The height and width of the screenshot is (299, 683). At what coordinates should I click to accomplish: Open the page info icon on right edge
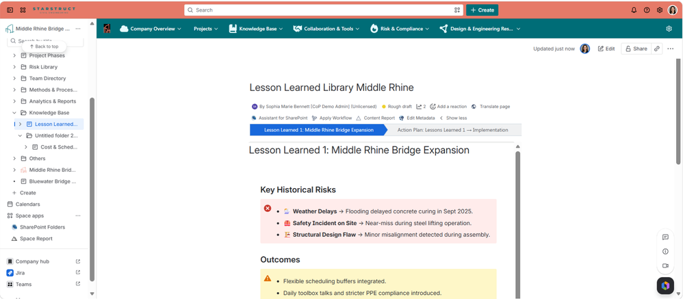click(x=665, y=251)
